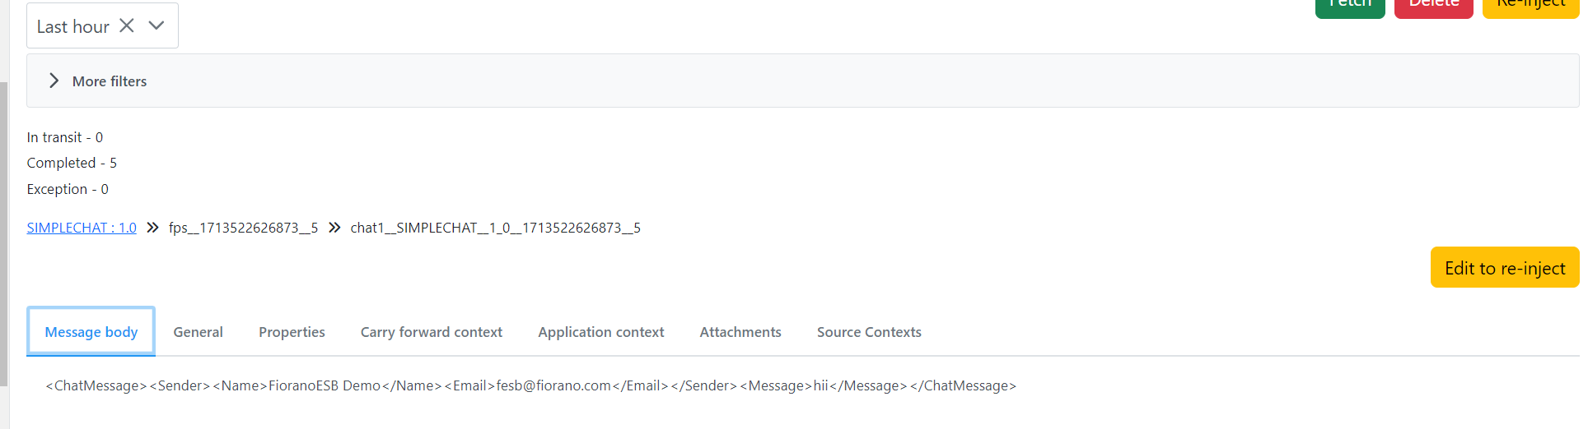This screenshot has height=429, width=1588.
Task: Click the double chevron after SIMPLECHAT link
Action: click(x=152, y=228)
